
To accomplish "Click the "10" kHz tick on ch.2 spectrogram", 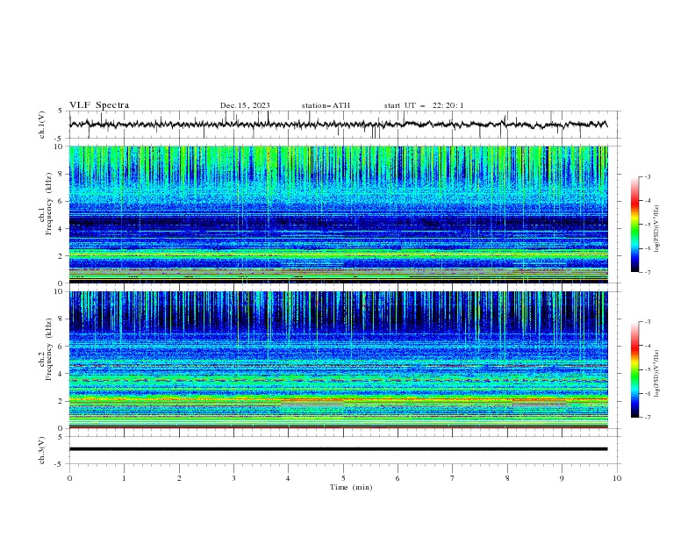I will click(59, 291).
